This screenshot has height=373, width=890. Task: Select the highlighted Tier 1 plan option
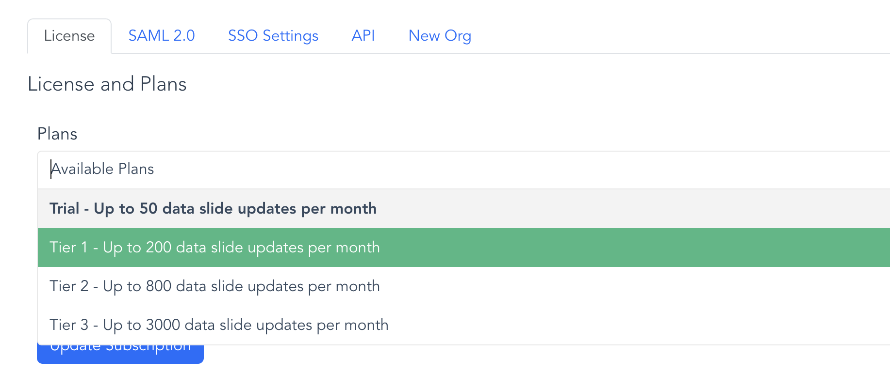463,248
